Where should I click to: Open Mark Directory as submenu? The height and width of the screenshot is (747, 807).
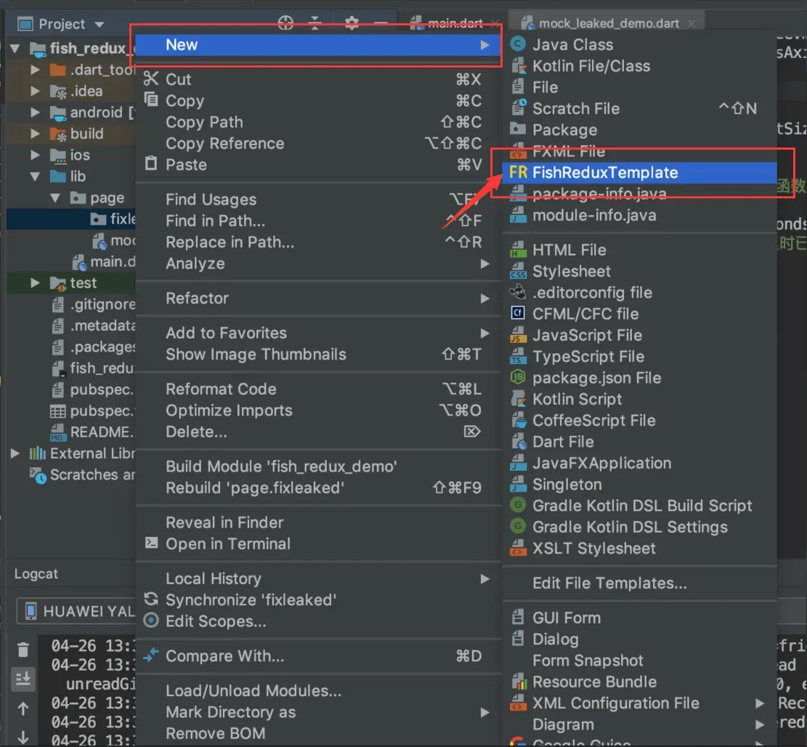[317, 712]
